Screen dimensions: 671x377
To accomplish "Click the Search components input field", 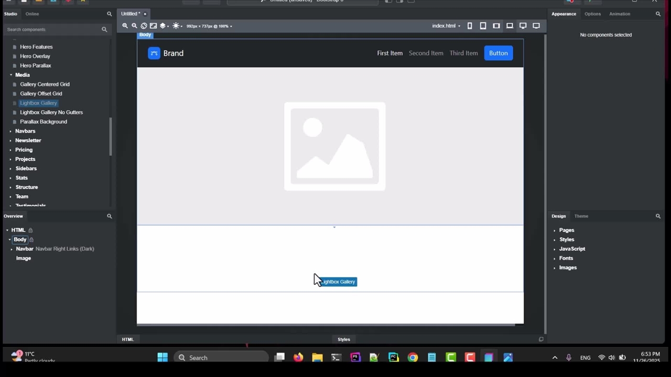I will 52,30.
